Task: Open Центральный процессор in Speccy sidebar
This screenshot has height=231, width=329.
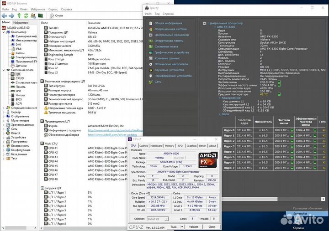Action: pyautogui.click(x=172, y=35)
